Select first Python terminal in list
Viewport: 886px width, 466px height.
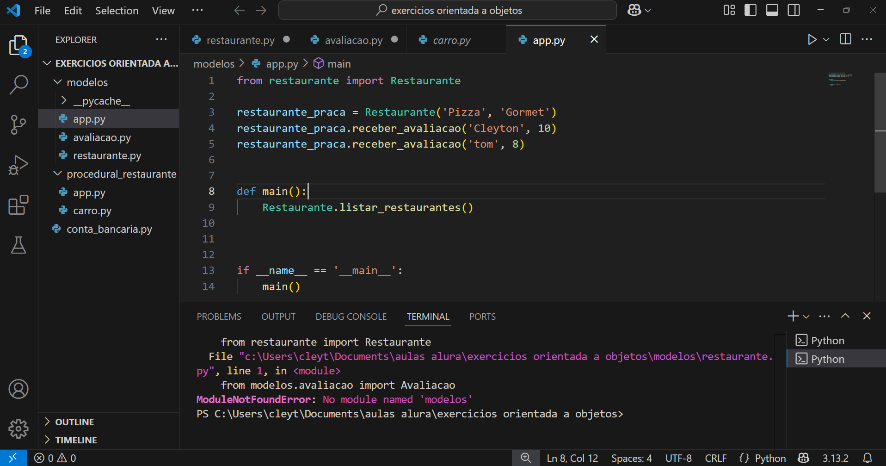tap(836, 341)
